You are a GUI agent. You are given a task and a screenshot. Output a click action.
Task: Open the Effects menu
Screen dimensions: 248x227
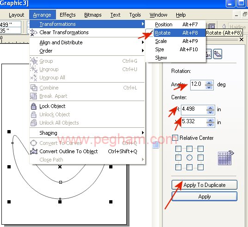68,15
